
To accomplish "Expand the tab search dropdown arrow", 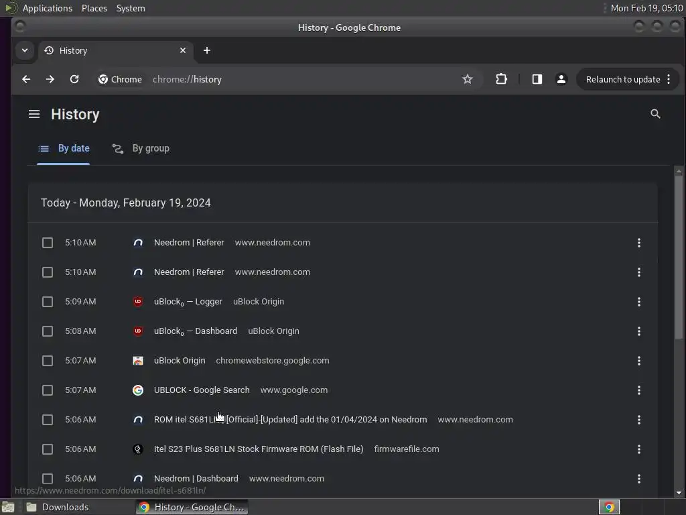I will pos(25,50).
